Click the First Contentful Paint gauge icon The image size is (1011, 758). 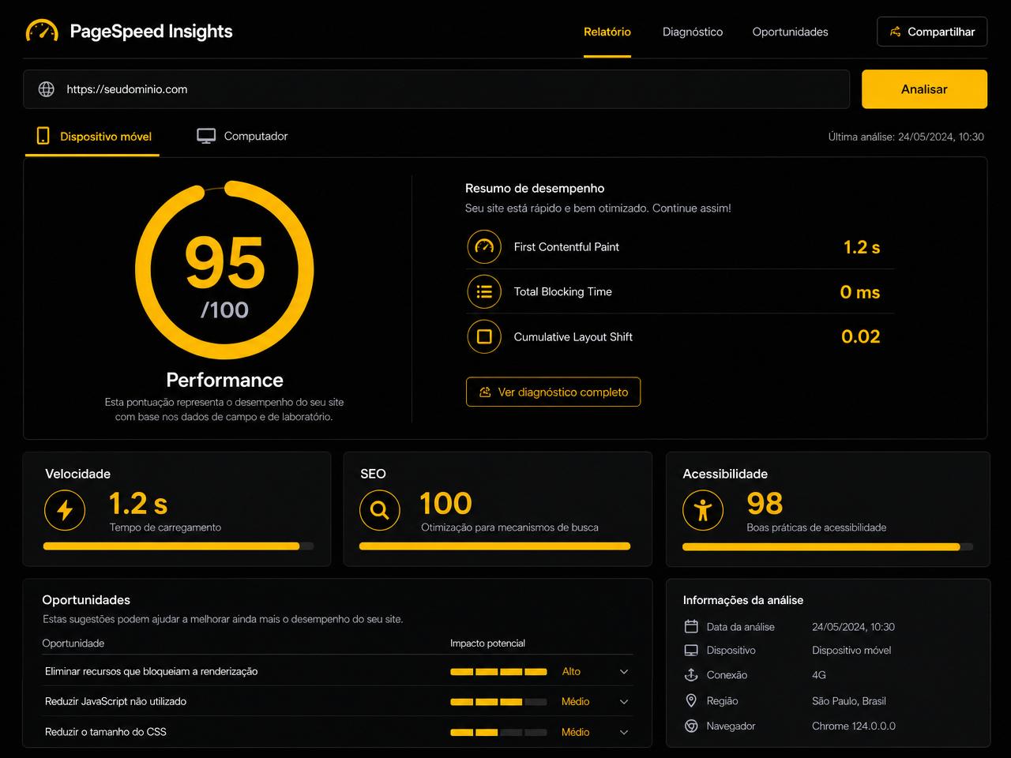click(x=484, y=246)
